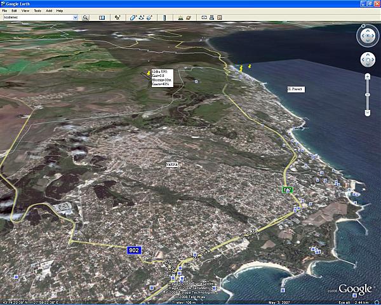Select the Add Polygon tool

click(x=133, y=18)
